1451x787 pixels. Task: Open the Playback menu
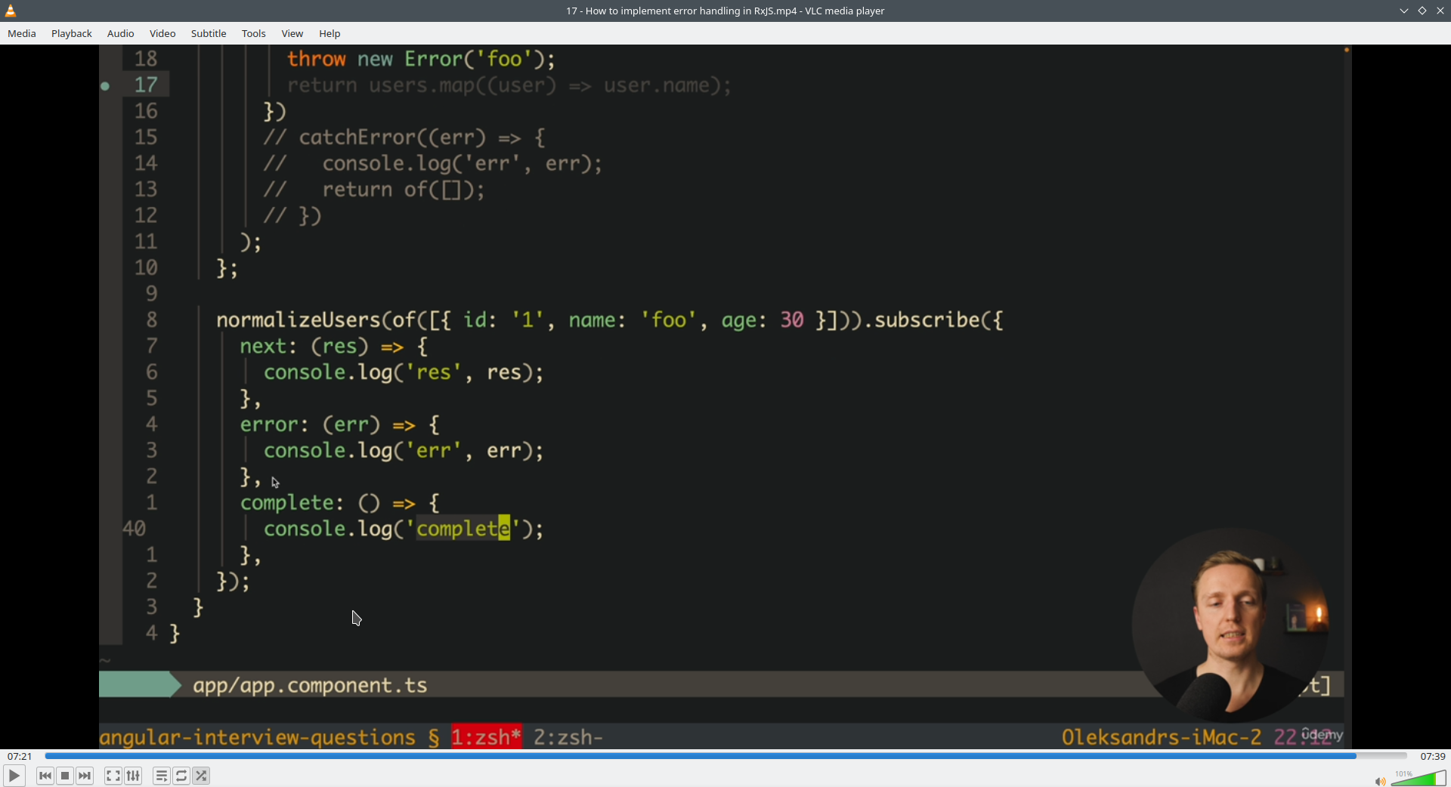pos(72,33)
